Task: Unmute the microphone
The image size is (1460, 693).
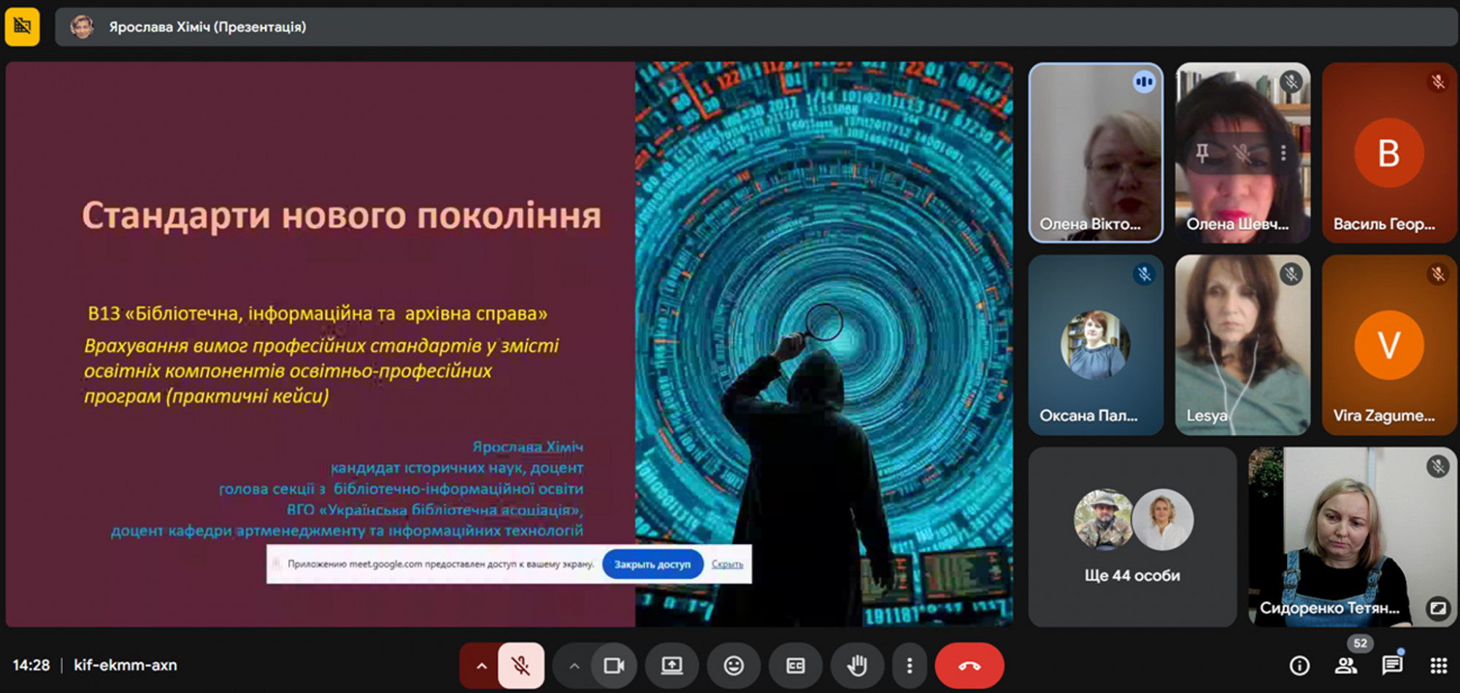Action: click(x=520, y=665)
